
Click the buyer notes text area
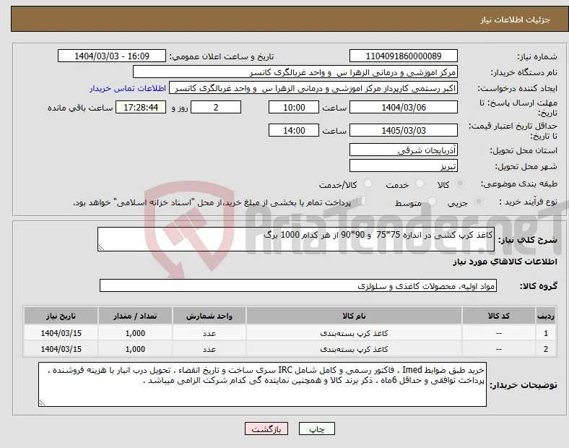point(262,384)
